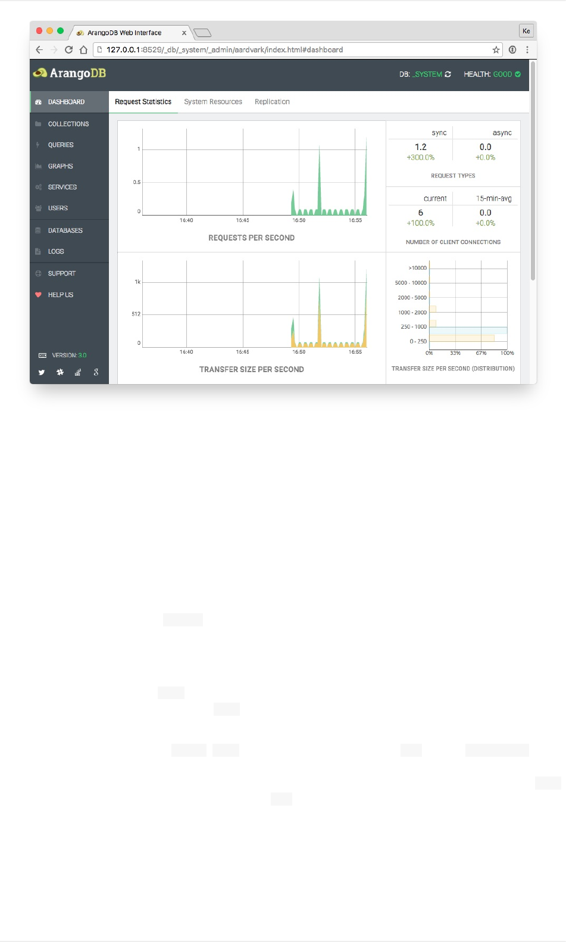Click the +100.0% connections change
Image resolution: width=566 pixels, height=942 pixels.
[x=421, y=223]
